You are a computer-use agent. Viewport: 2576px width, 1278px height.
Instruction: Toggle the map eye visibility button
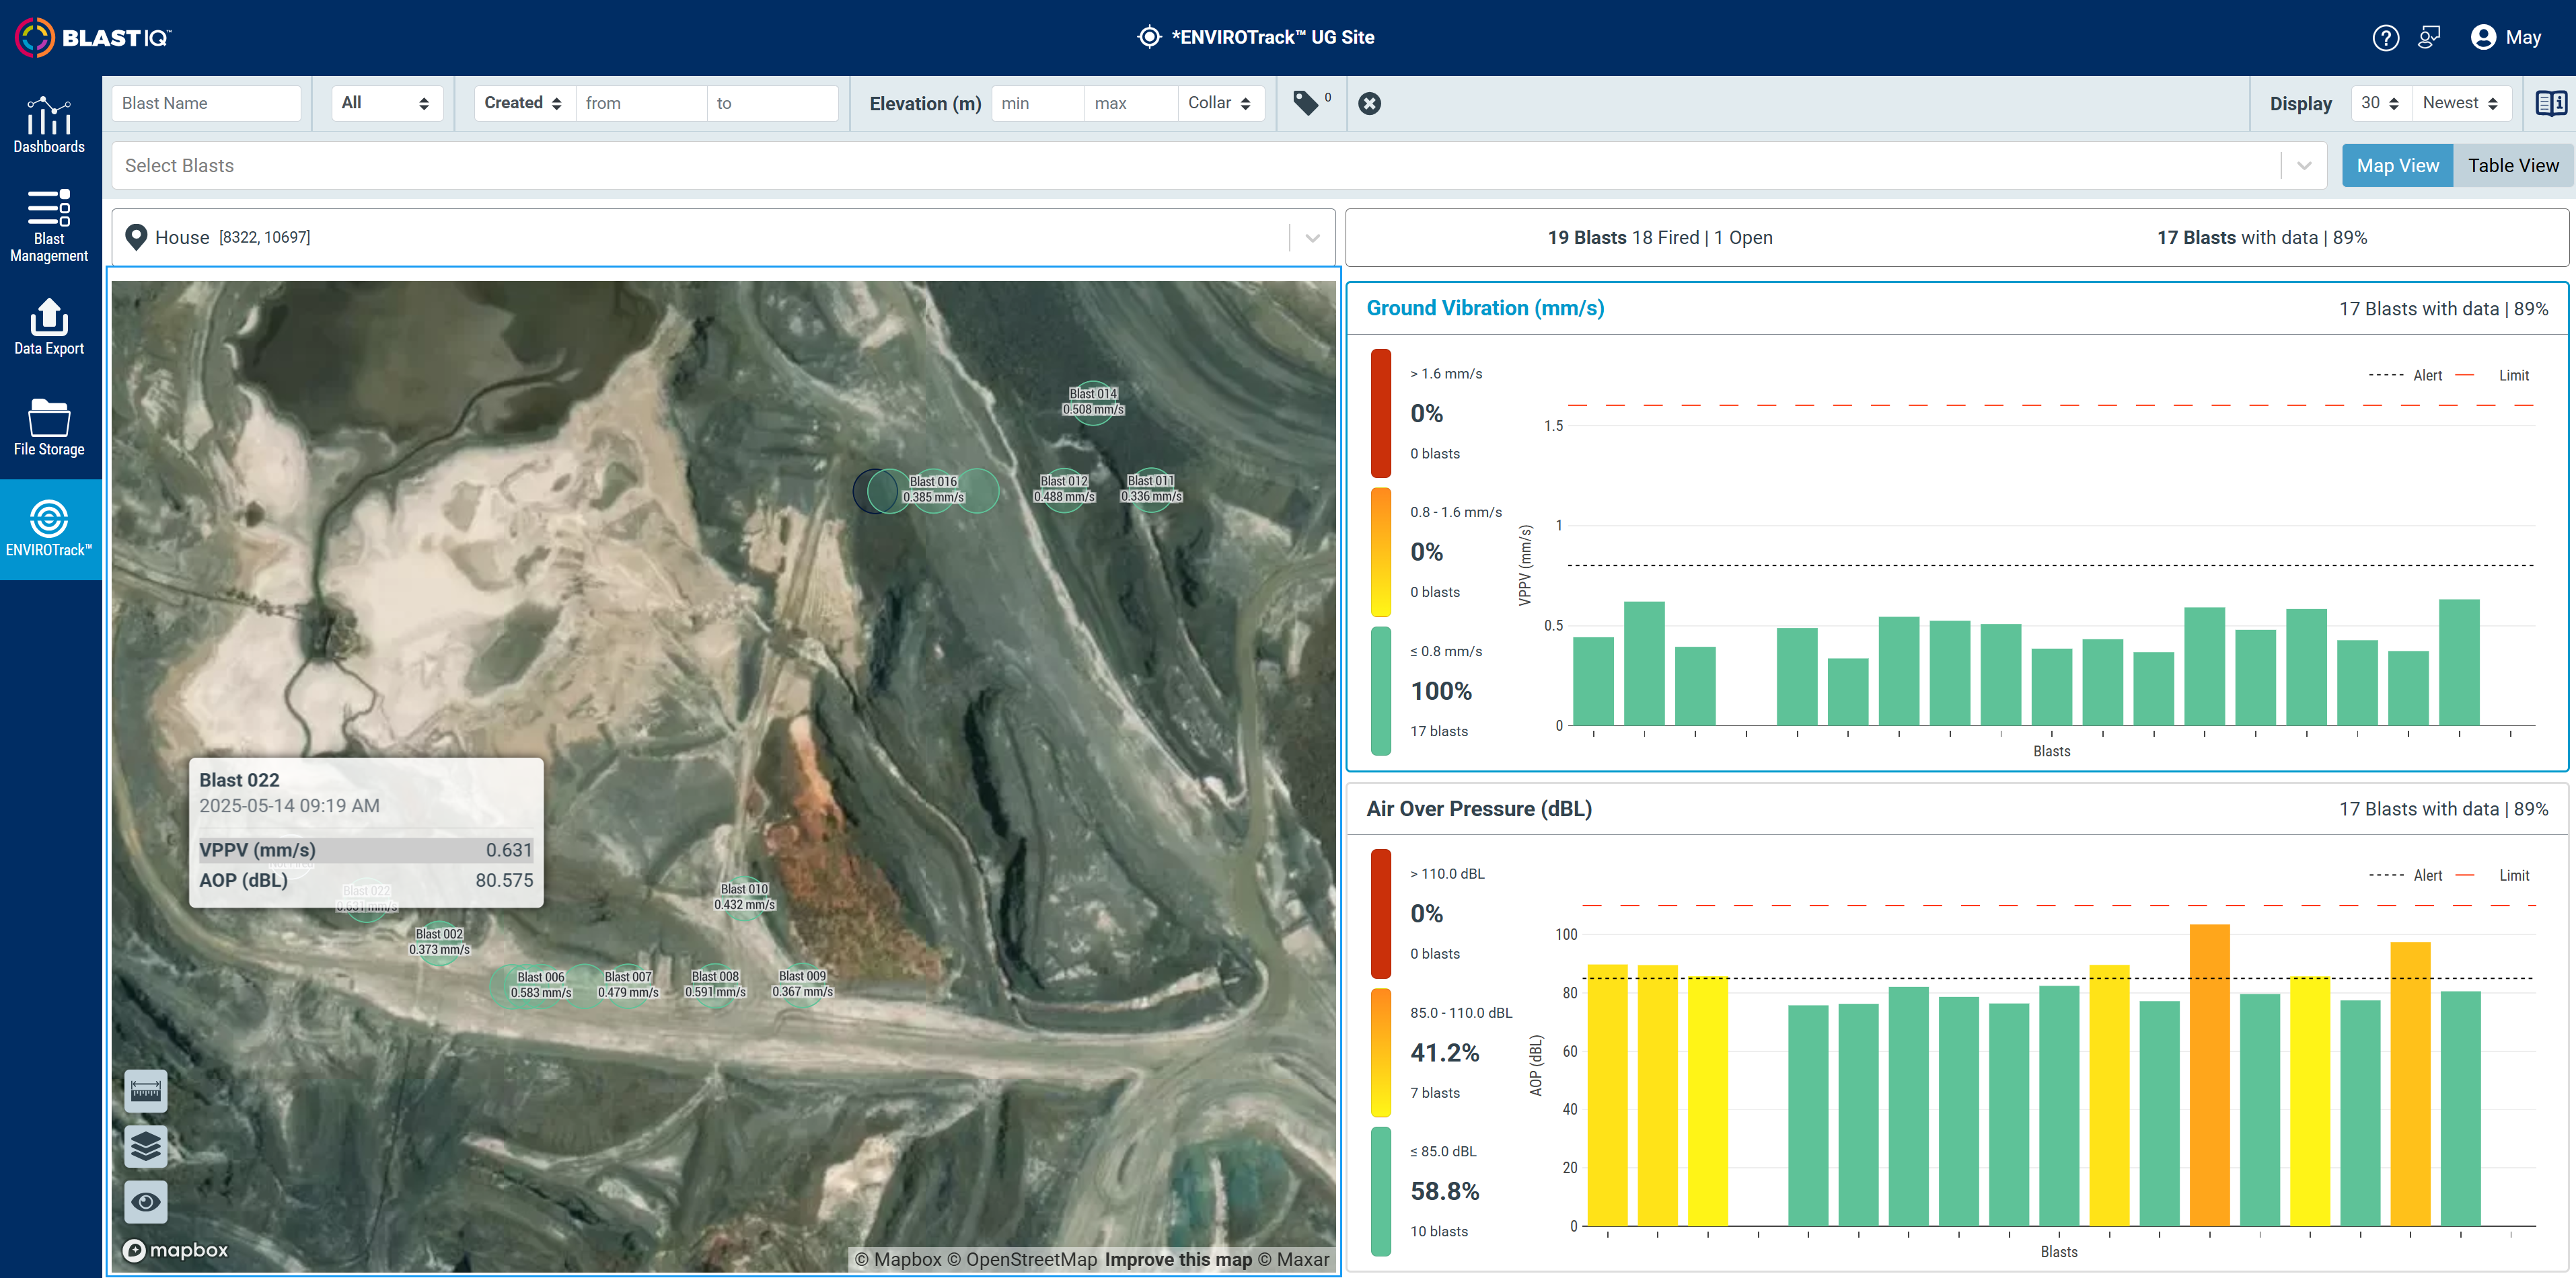click(x=146, y=1201)
